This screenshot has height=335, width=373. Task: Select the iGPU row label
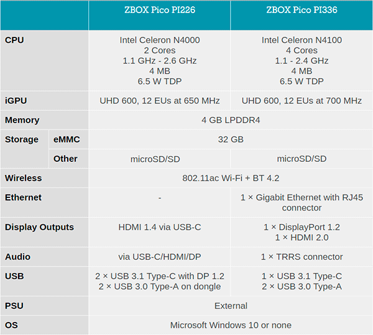tap(16, 100)
